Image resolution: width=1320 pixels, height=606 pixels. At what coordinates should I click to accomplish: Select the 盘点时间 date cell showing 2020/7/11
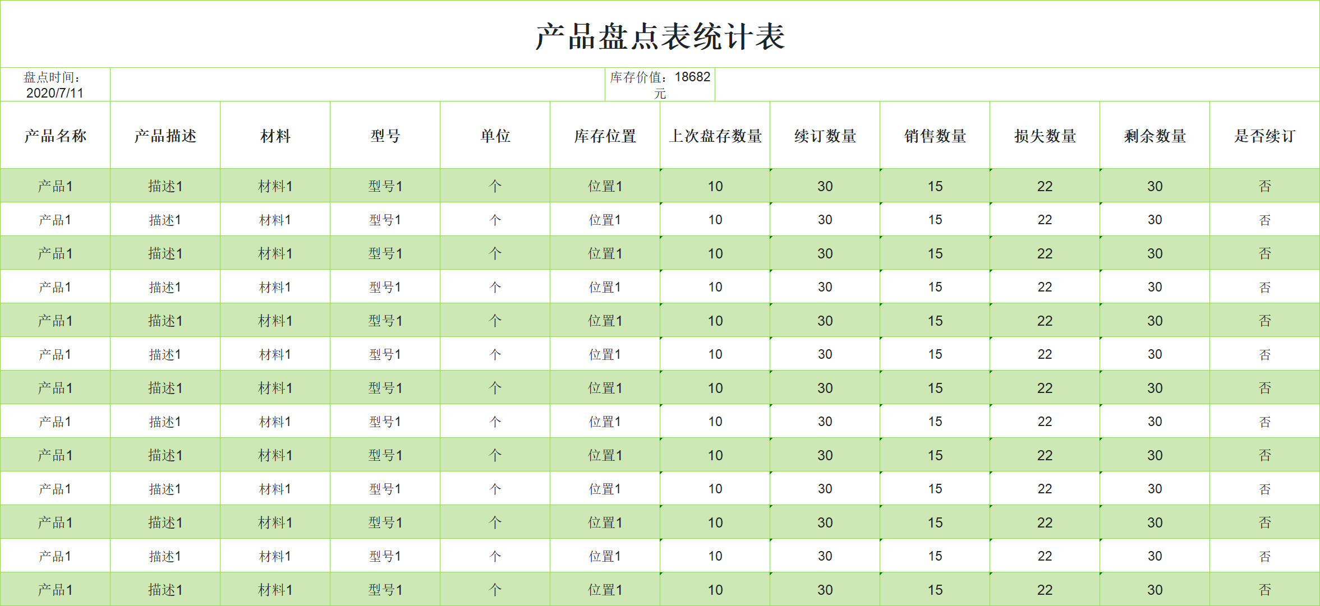[x=56, y=85]
